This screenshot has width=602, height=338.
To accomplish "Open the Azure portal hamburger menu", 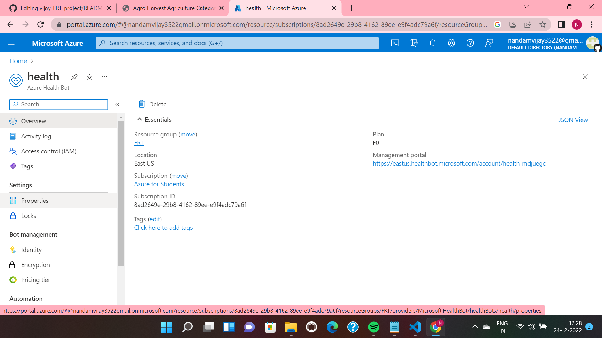I will (11, 43).
